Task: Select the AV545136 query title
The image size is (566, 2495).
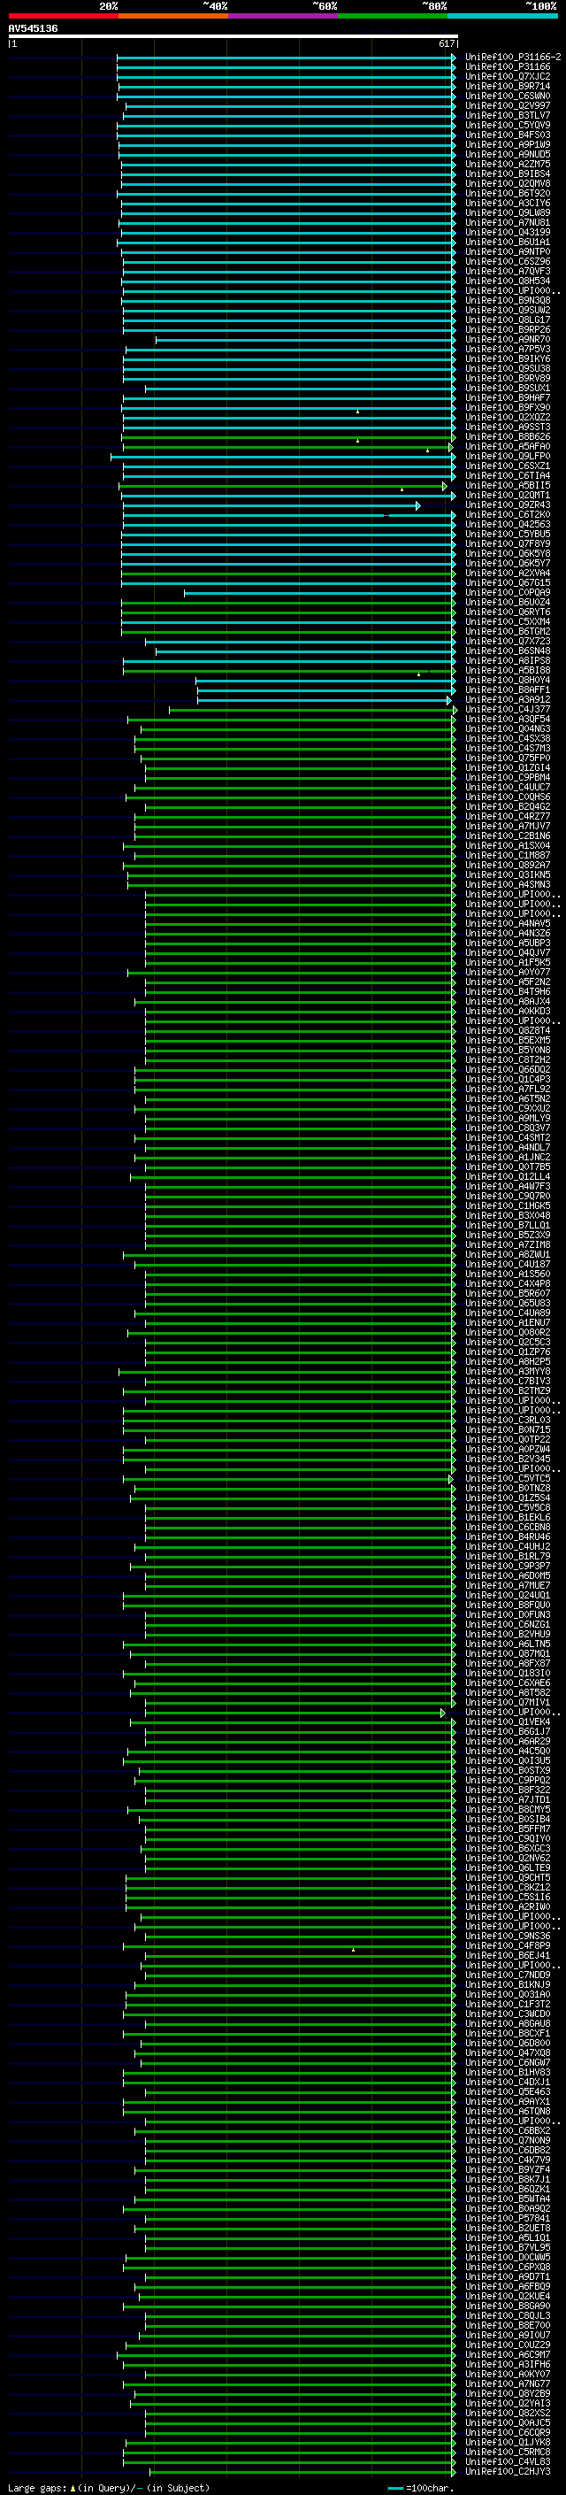Action: [x=33, y=28]
